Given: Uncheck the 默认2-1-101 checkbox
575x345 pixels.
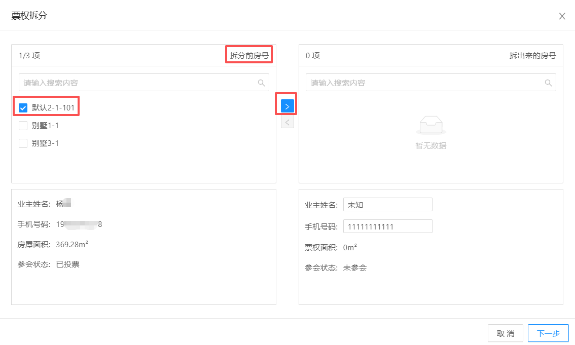Looking at the screenshot, I should coord(23,108).
